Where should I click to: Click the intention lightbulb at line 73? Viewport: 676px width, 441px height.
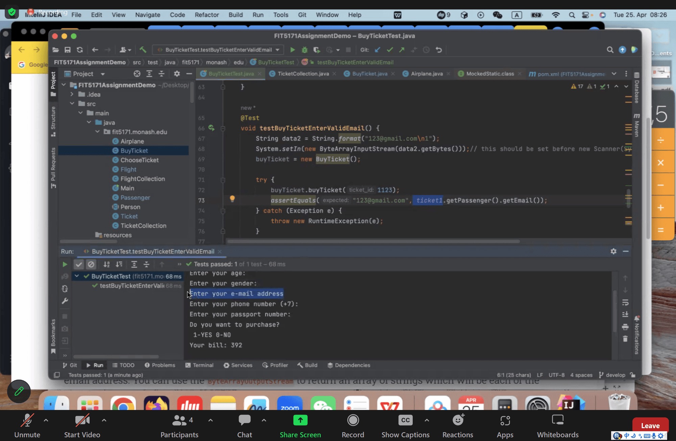coord(232,199)
